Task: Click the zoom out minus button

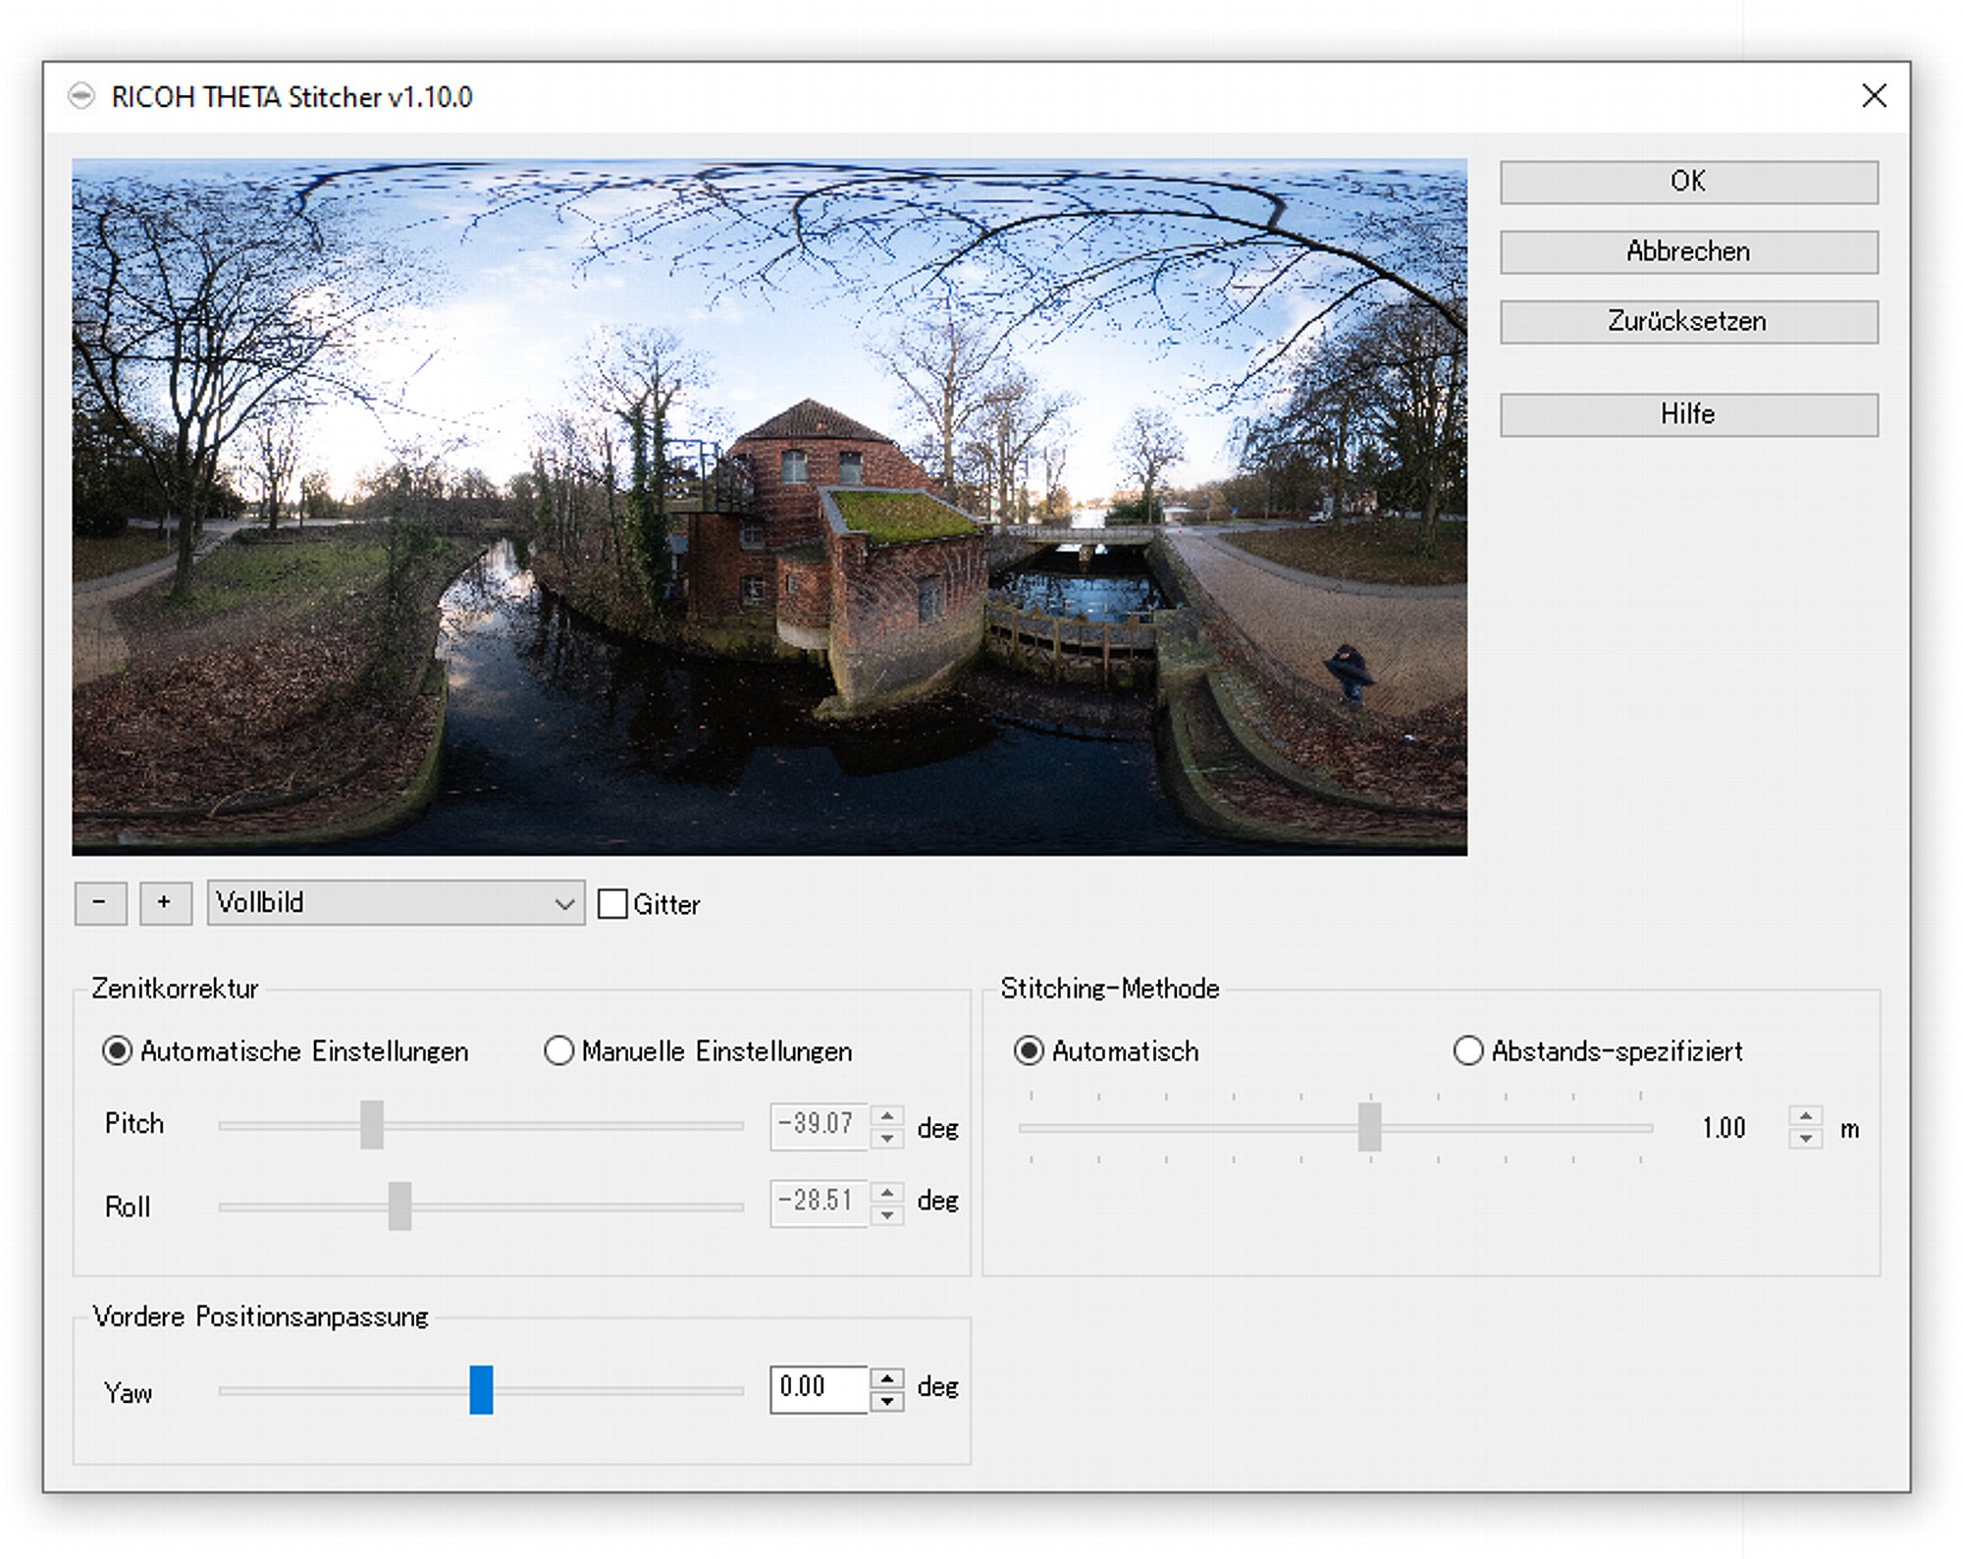Action: coord(100,902)
